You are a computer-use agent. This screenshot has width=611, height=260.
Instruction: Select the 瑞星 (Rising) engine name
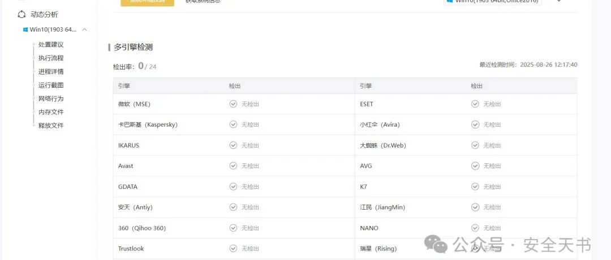(378, 248)
